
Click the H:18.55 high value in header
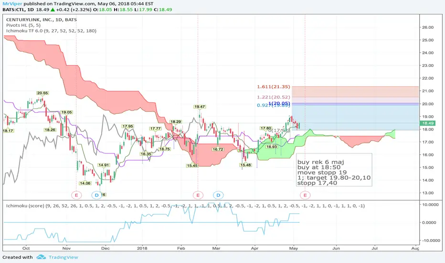tap(124, 10)
